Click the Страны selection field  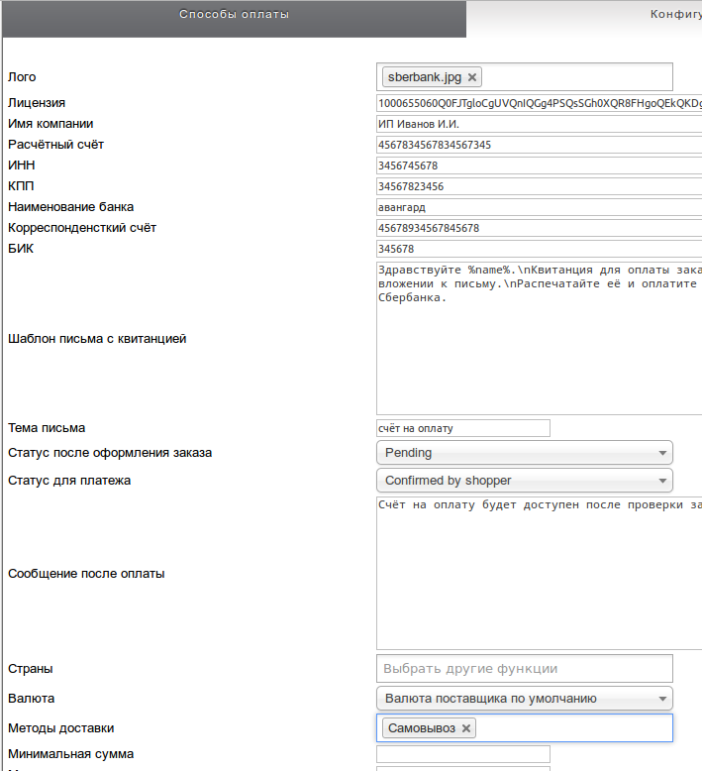coord(524,669)
